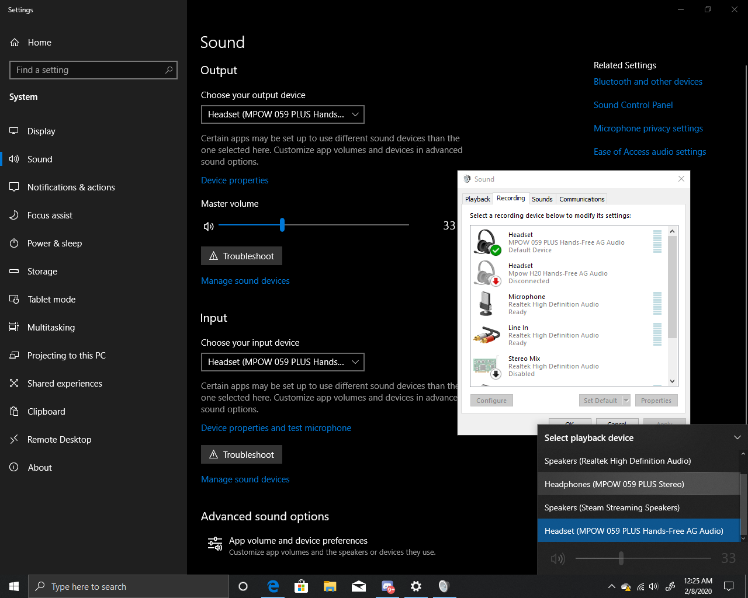Choose Headset (MPOW 059 PLUS Hands-Free AG Audio)
The image size is (748, 598).
pyautogui.click(x=639, y=531)
